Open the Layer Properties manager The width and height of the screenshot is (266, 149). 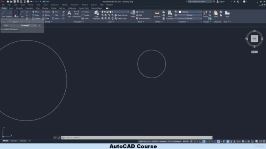click(x=96, y=15)
